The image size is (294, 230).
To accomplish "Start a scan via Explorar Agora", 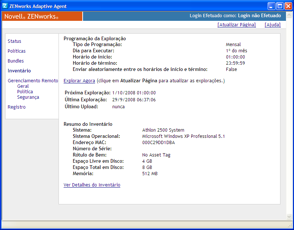I will (79, 80).
